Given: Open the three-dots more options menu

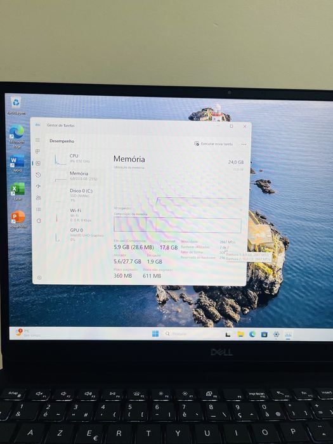Looking at the screenshot, I should pyautogui.click(x=244, y=144).
